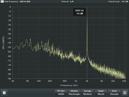Image resolution: width=129 pixels, height=97 pixels.
Task: Click the -96 level axis label
Action: click(x=9, y=79)
